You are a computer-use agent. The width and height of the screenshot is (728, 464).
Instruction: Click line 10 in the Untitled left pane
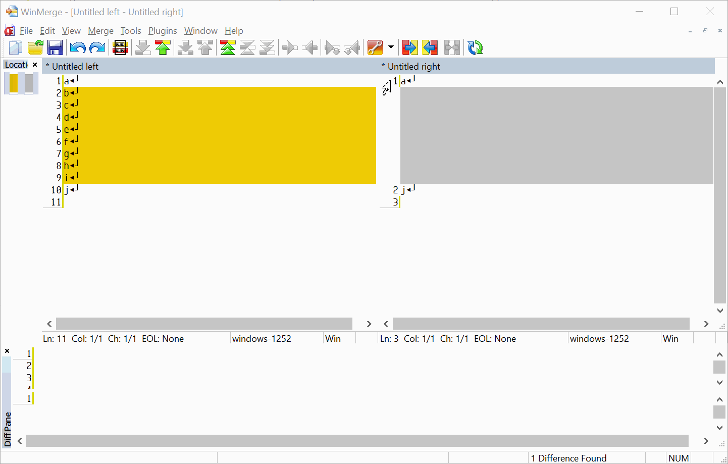[68, 190]
